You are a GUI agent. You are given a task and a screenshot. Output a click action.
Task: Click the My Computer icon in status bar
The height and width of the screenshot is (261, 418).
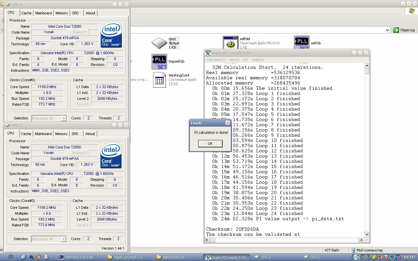[353, 250]
